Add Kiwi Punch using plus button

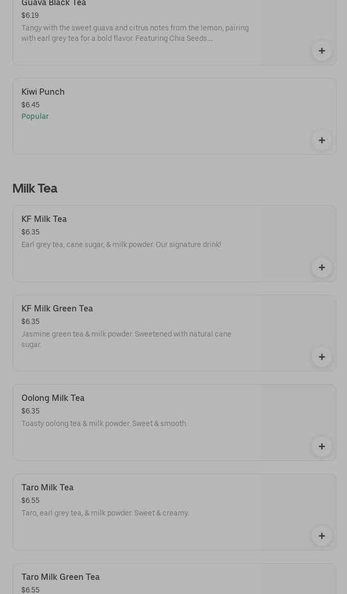[321, 140]
